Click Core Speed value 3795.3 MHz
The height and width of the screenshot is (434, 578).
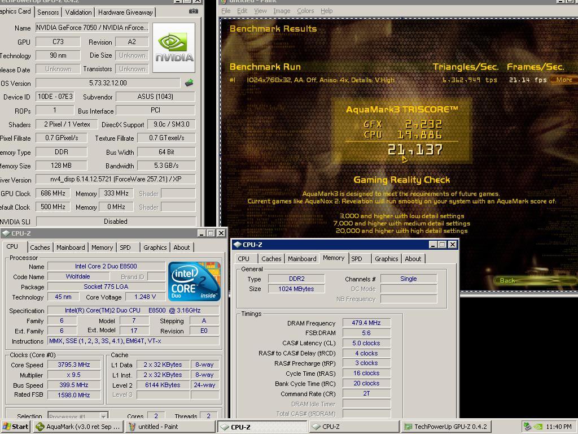tap(74, 364)
